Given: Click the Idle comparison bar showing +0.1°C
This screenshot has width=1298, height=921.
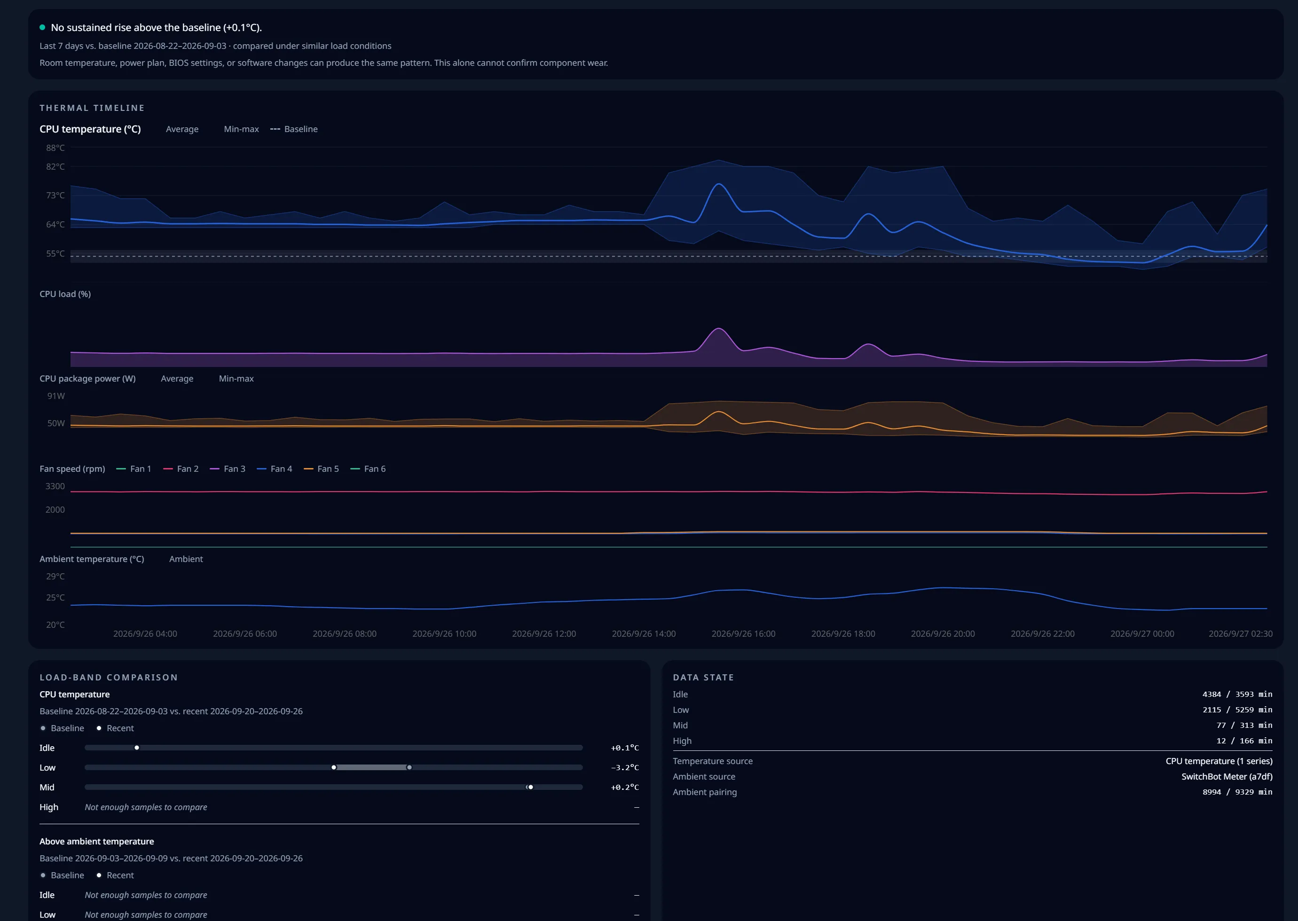Looking at the screenshot, I should point(334,748).
